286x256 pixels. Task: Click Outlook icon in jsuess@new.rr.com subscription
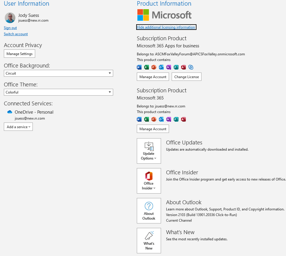(x=161, y=119)
